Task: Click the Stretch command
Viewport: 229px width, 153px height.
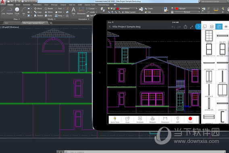Action: pos(38,16)
